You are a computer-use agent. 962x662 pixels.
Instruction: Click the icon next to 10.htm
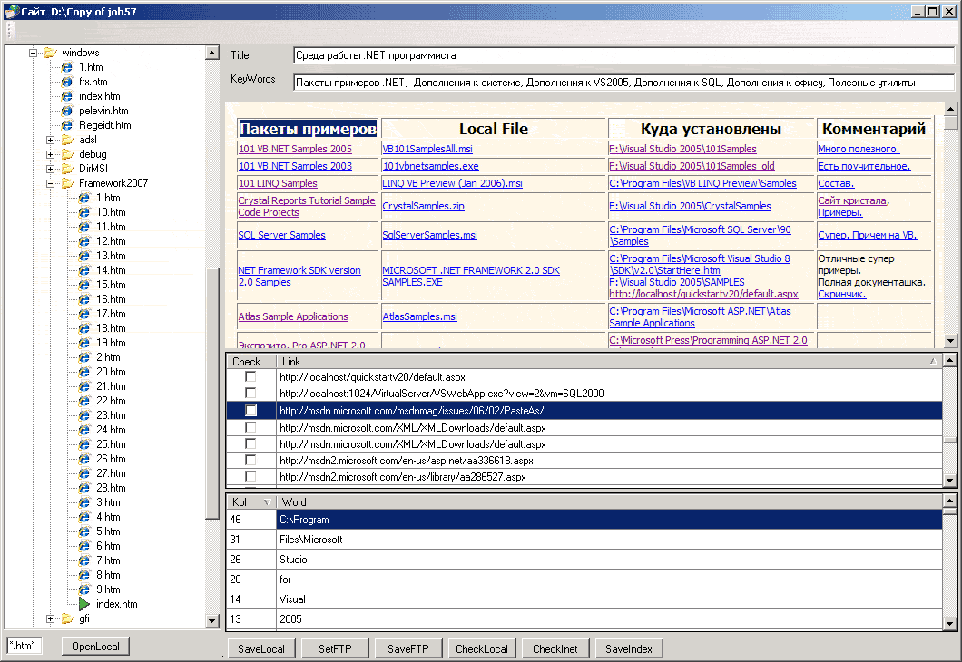(x=84, y=212)
